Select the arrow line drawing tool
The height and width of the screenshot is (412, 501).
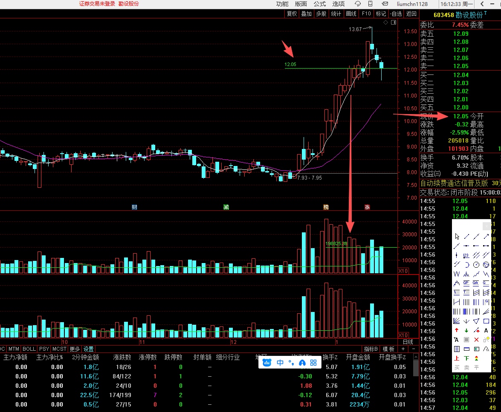click(x=486, y=236)
